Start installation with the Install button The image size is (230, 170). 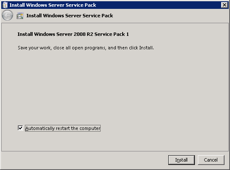tap(181, 160)
